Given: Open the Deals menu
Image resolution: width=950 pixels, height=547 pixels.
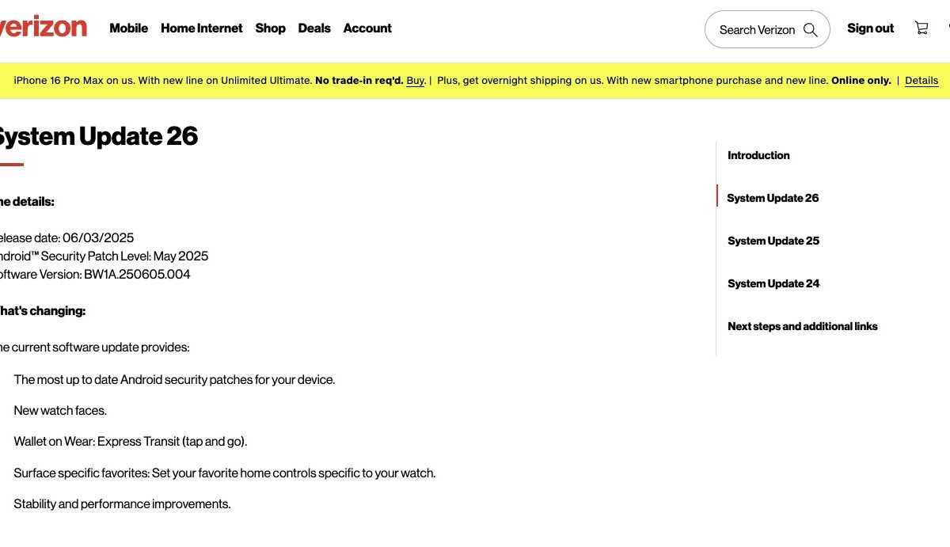Looking at the screenshot, I should tap(314, 28).
